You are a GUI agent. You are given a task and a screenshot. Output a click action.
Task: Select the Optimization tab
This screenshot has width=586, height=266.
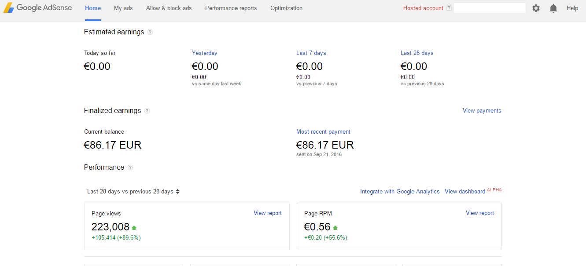[286, 8]
